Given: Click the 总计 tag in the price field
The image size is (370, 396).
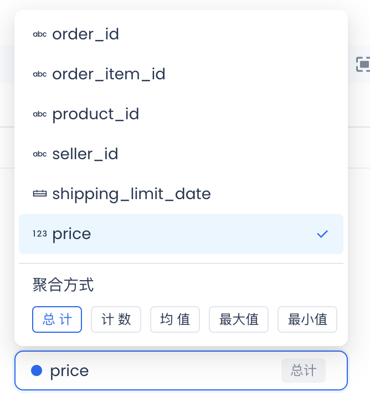Looking at the screenshot, I should click(x=303, y=370).
